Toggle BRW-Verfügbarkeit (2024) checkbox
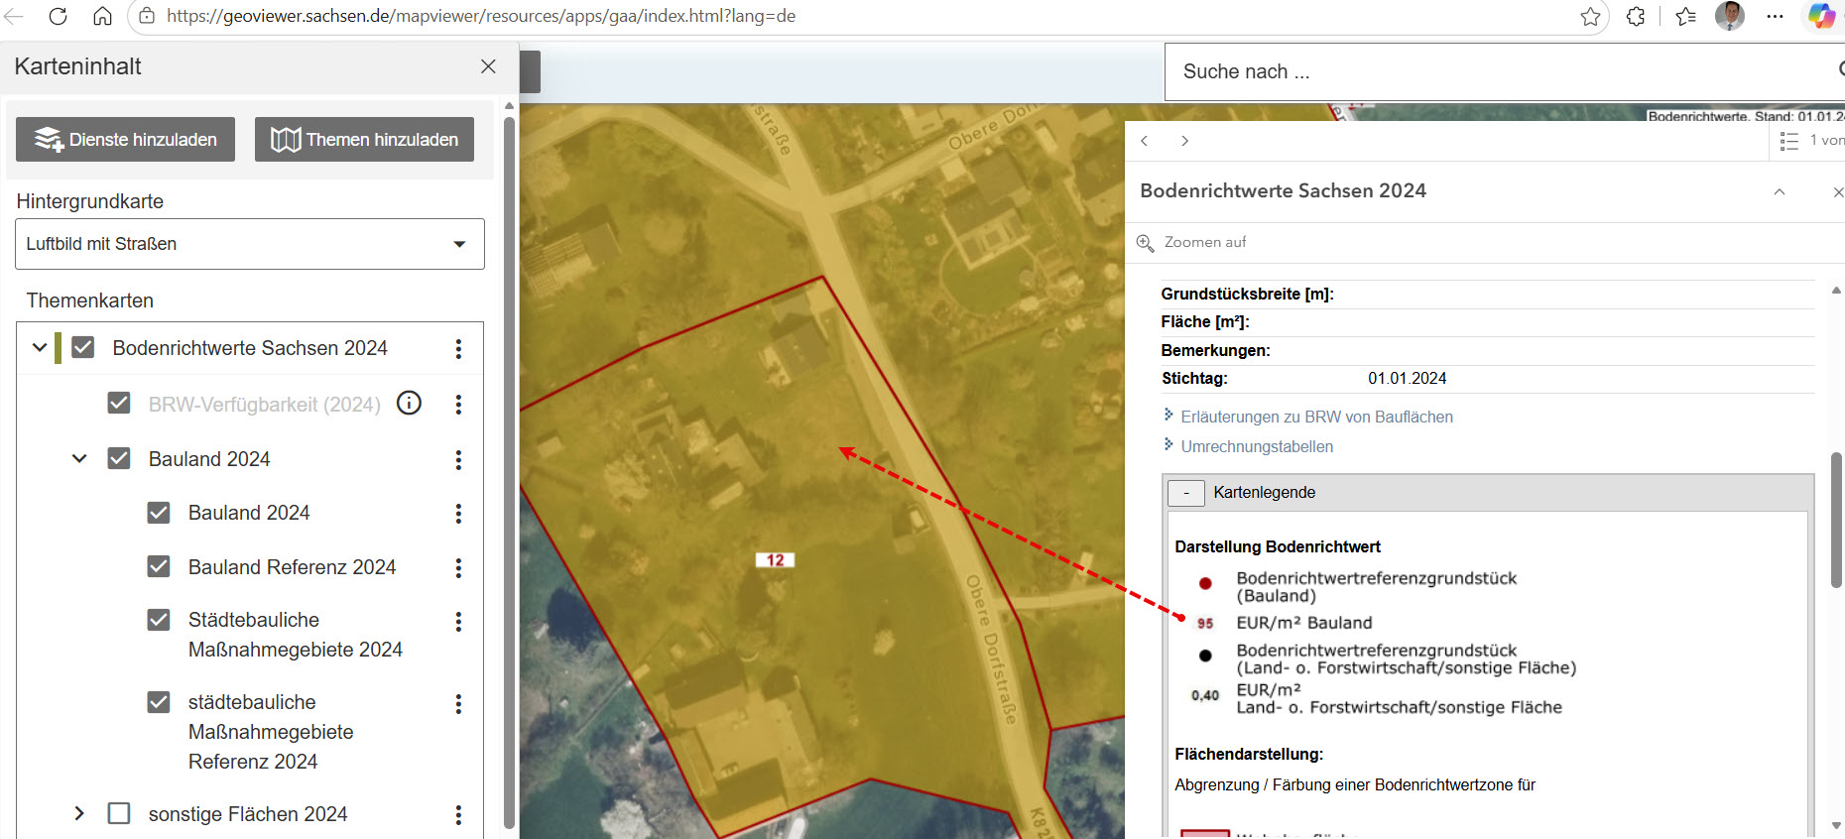Screen dimensions: 1845x839 point(119,403)
